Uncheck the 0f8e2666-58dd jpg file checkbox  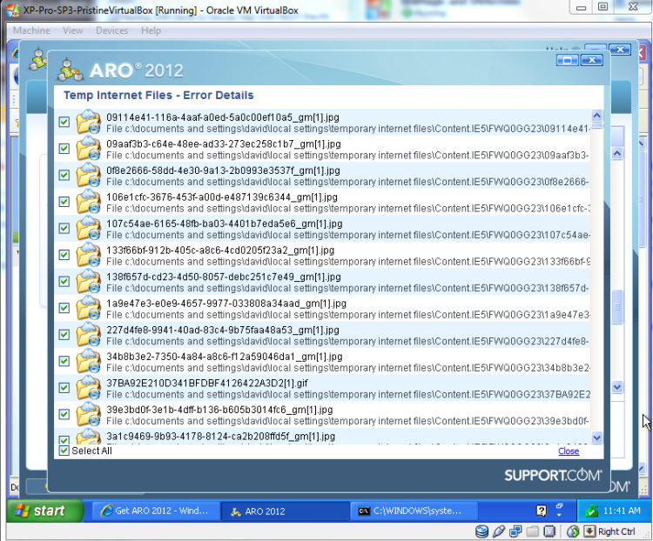pos(64,175)
